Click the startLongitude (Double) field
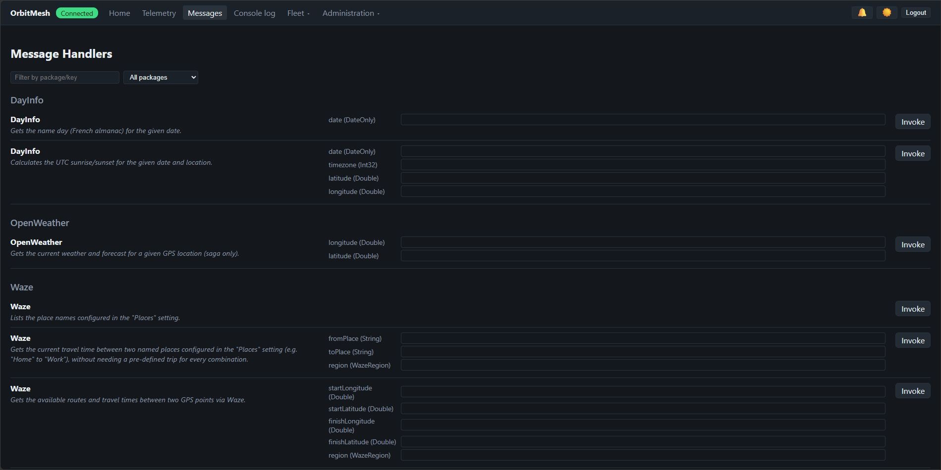 click(x=643, y=392)
